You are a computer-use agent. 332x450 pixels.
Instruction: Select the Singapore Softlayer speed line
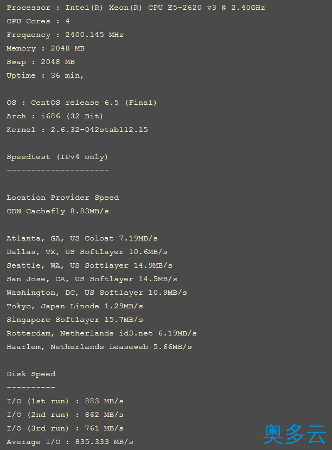tap(75, 320)
